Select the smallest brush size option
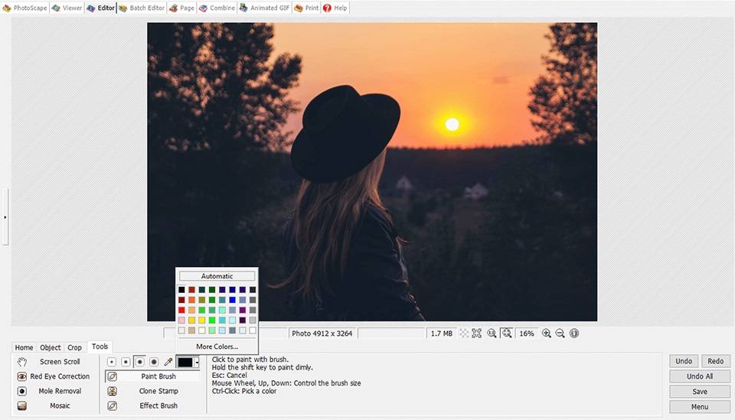Screen dimensions: 735x420 click(112, 362)
